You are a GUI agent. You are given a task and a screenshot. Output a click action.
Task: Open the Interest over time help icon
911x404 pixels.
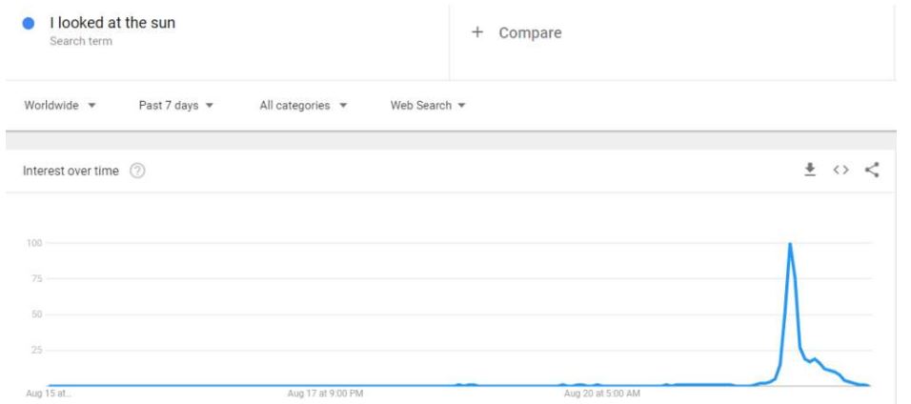pyautogui.click(x=138, y=171)
